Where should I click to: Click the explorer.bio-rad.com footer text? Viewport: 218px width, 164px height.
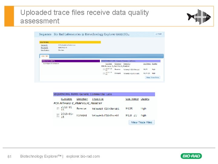pos(83,156)
